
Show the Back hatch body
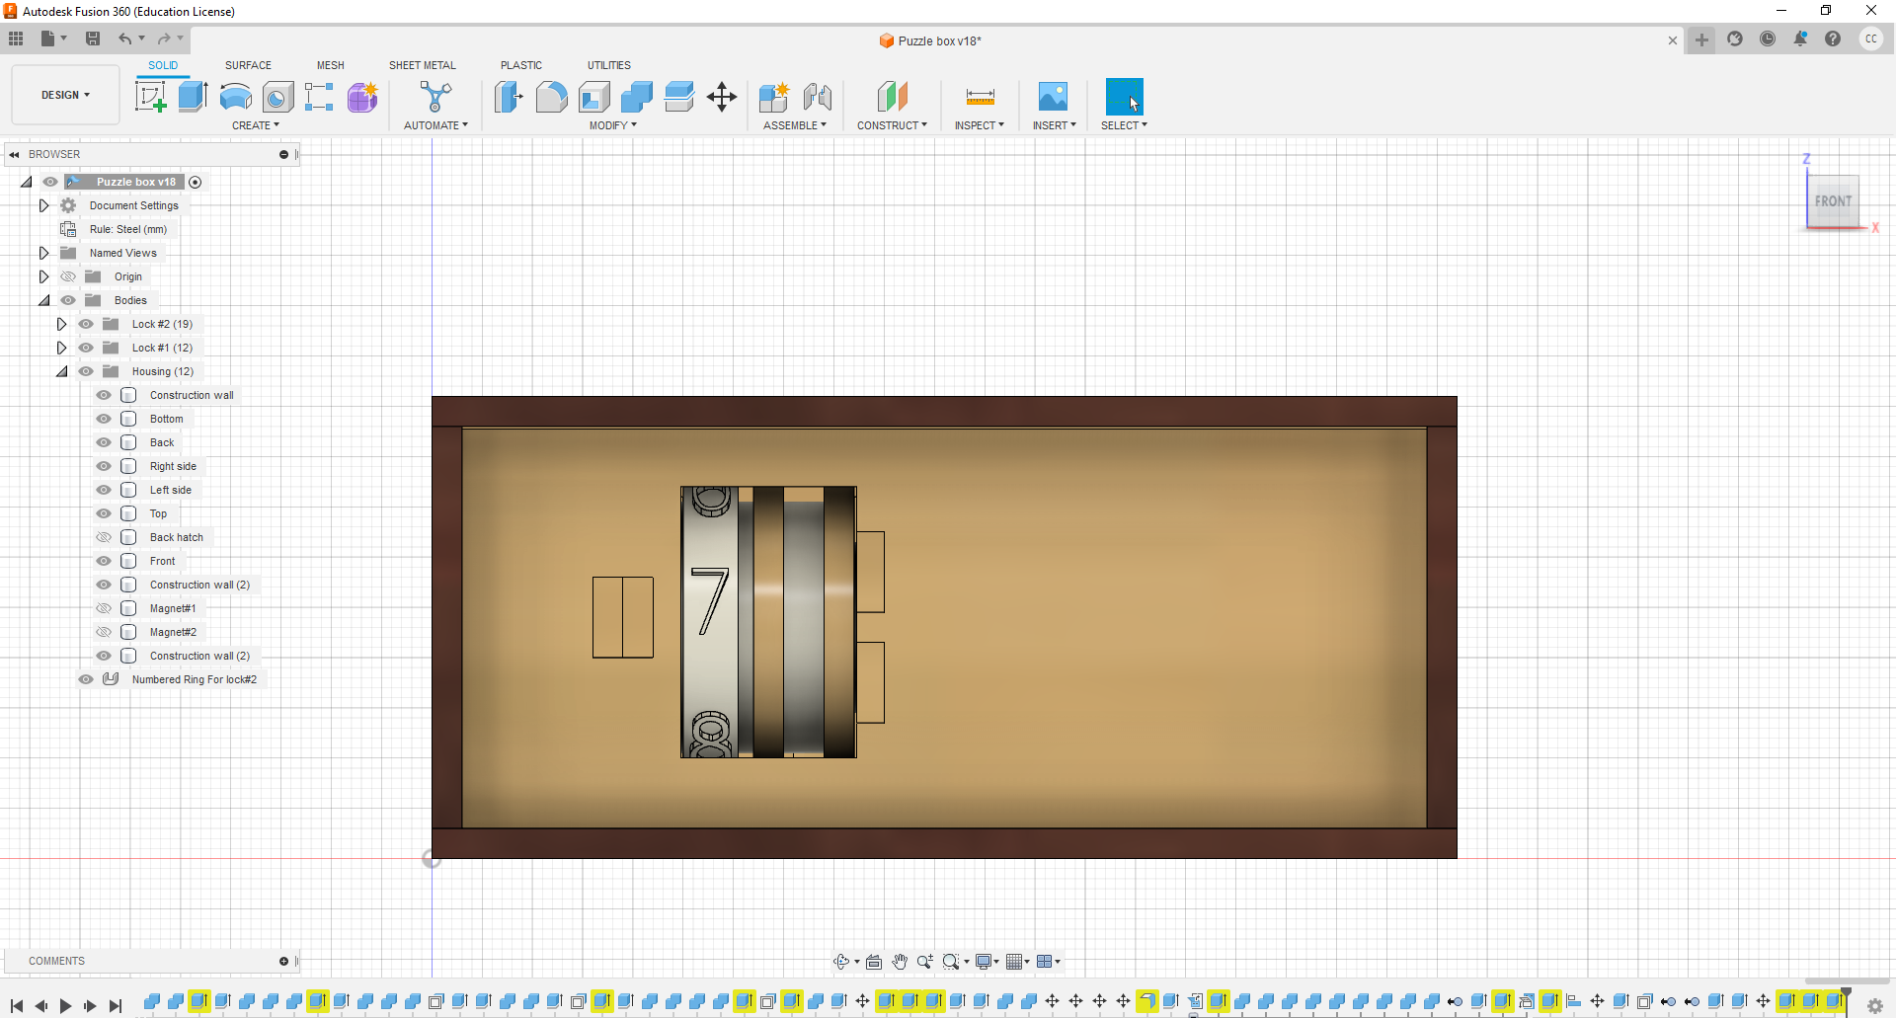pyautogui.click(x=103, y=537)
